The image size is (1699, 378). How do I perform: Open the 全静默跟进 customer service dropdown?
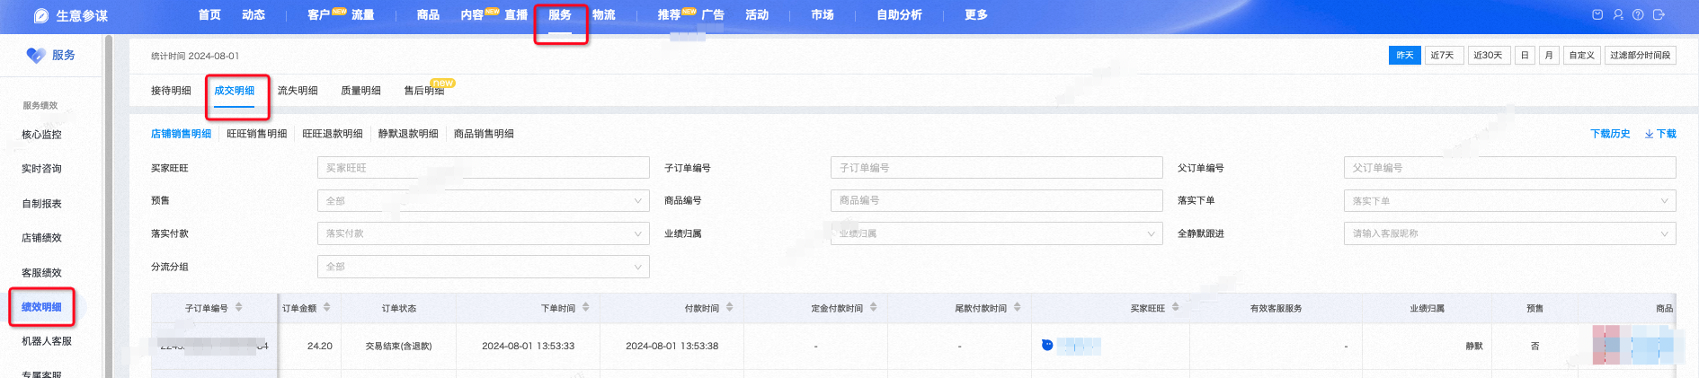(x=1510, y=233)
